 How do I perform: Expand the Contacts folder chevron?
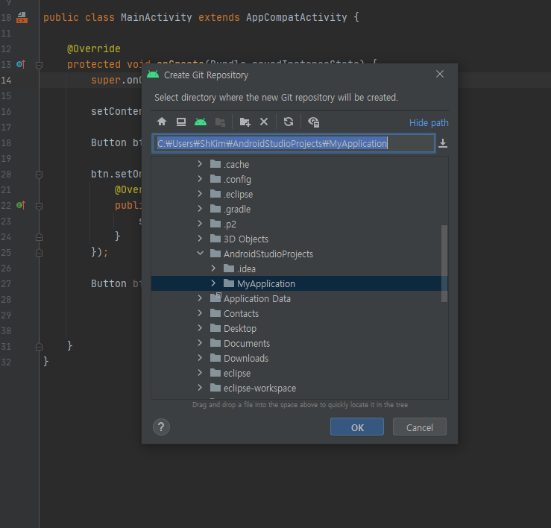coord(200,313)
